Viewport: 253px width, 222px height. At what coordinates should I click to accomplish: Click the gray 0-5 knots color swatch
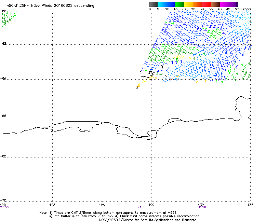point(153,4)
